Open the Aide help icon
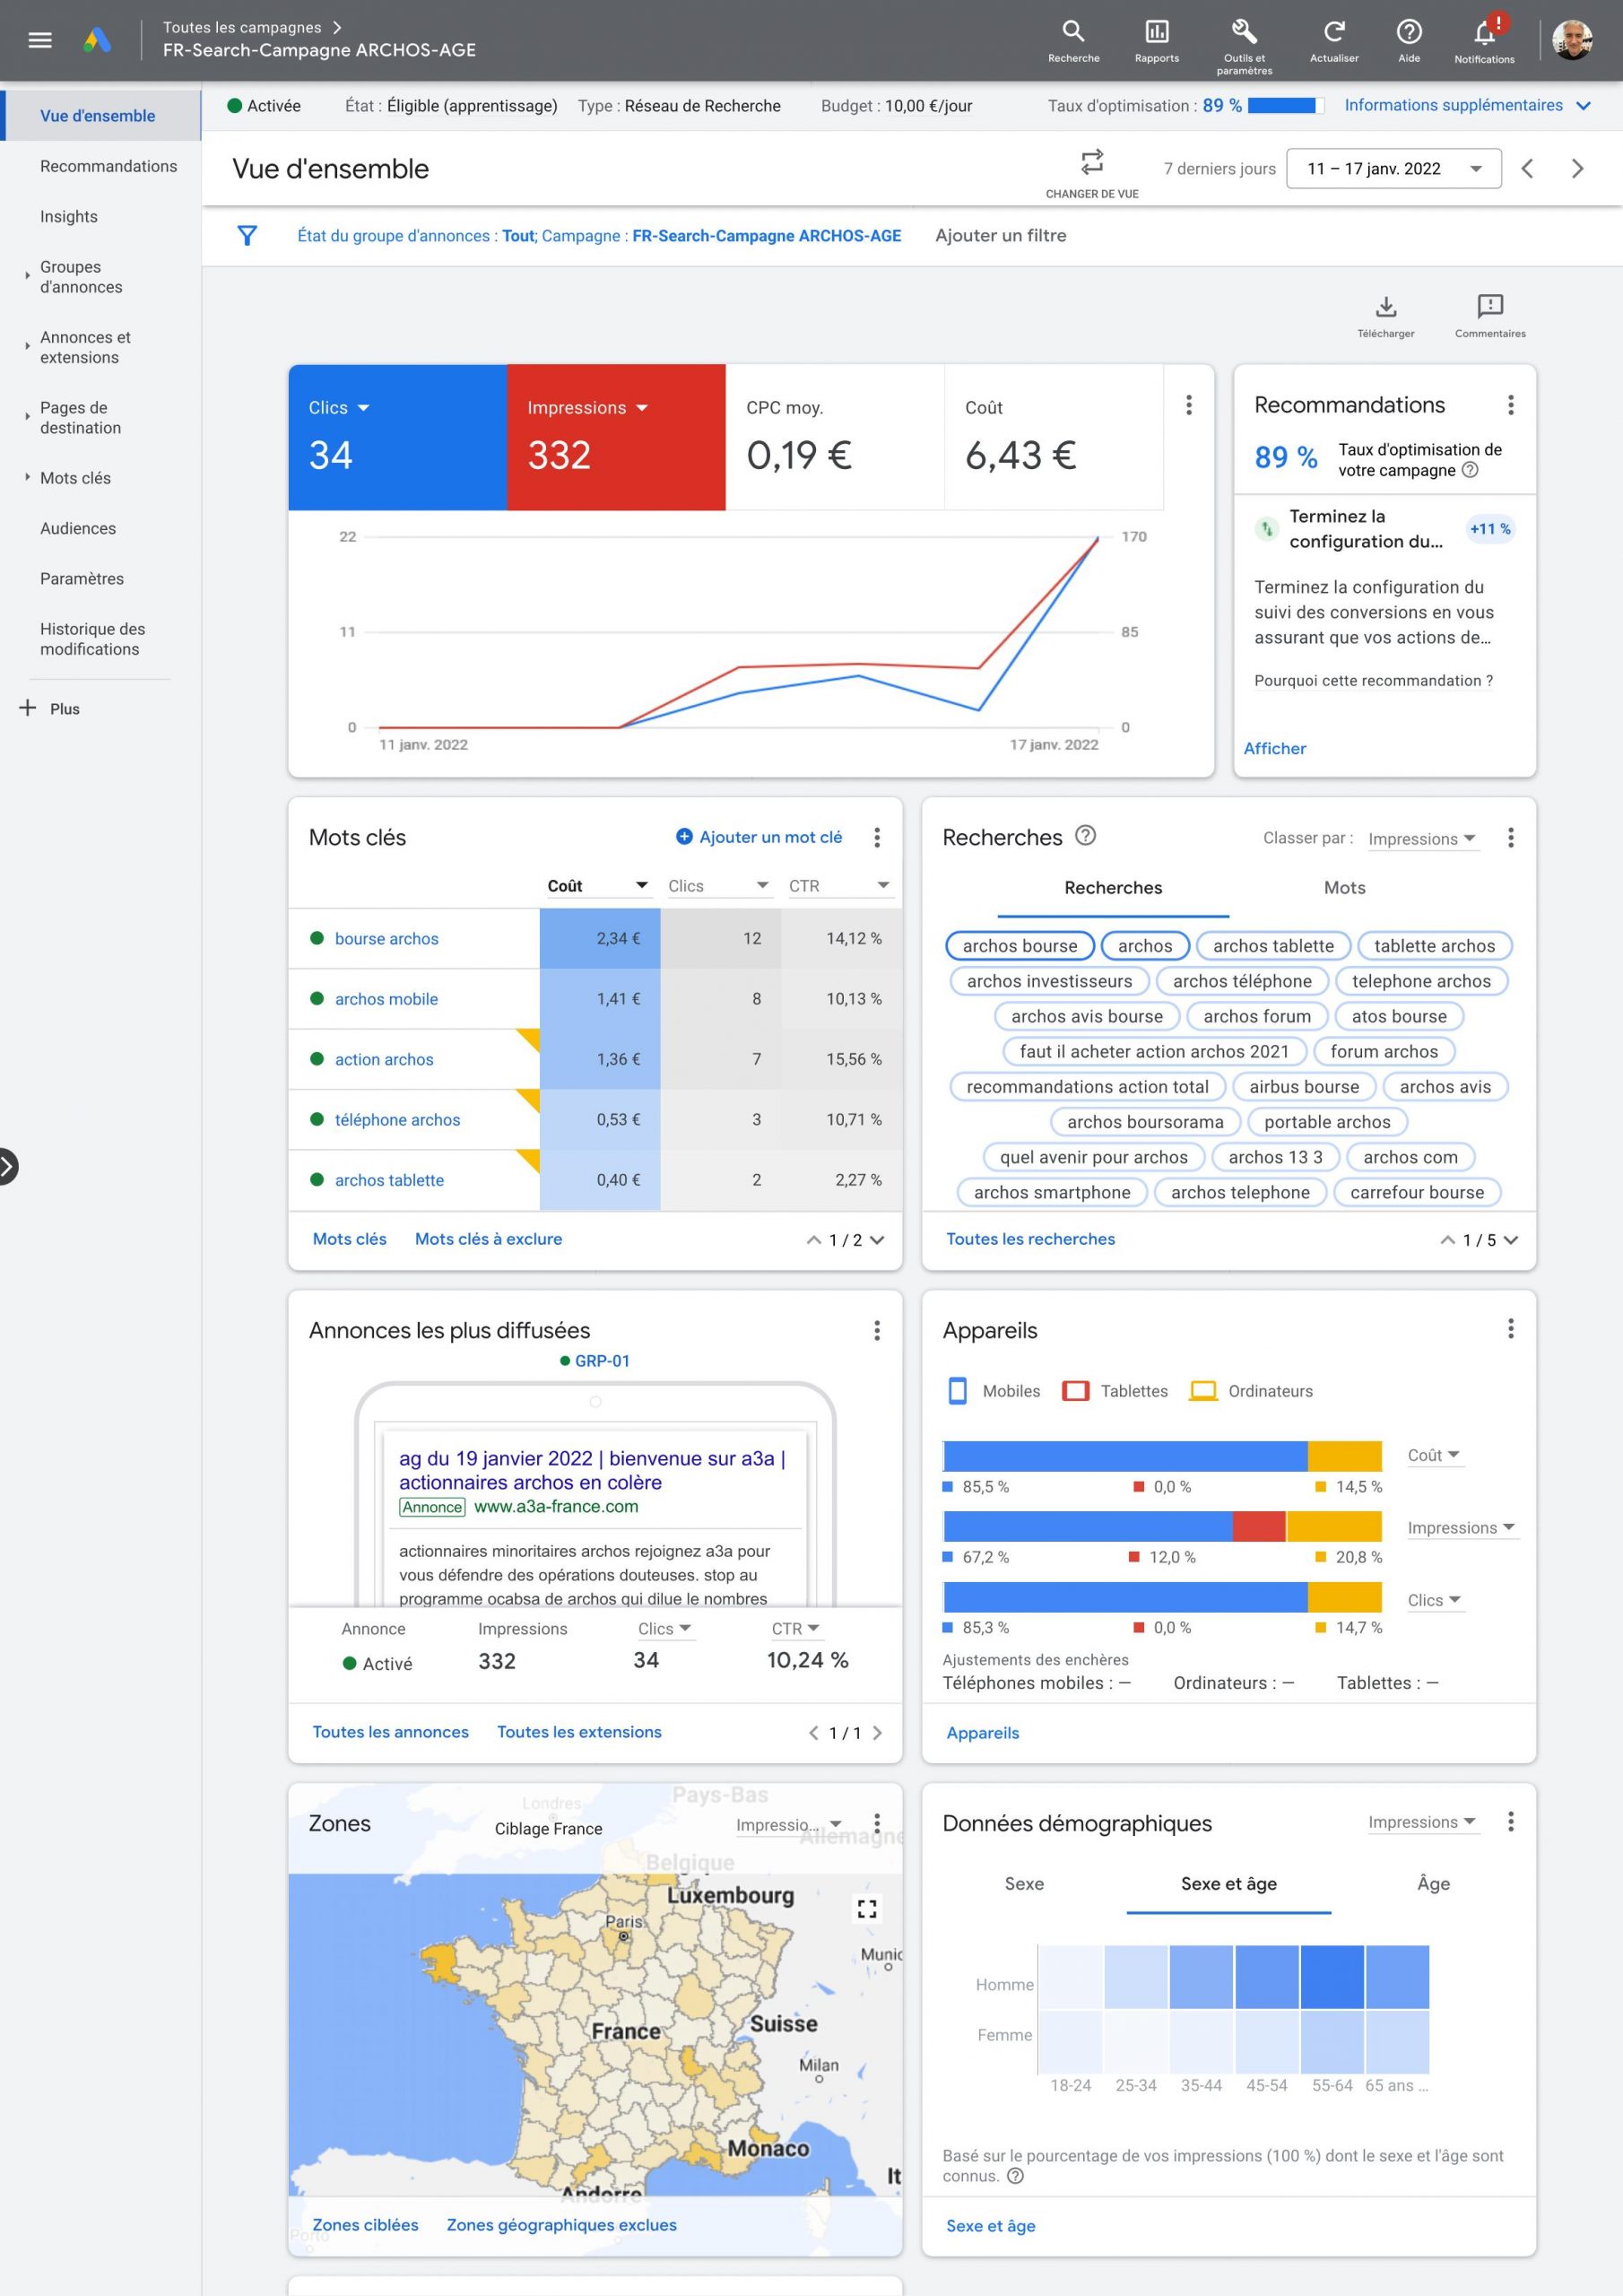This screenshot has height=2296, width=1623. pyautogui.click(x=1408, y=41)
